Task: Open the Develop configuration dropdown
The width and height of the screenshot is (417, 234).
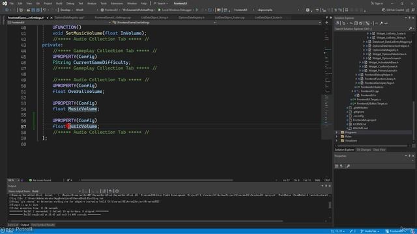Action: click(66, 10)
